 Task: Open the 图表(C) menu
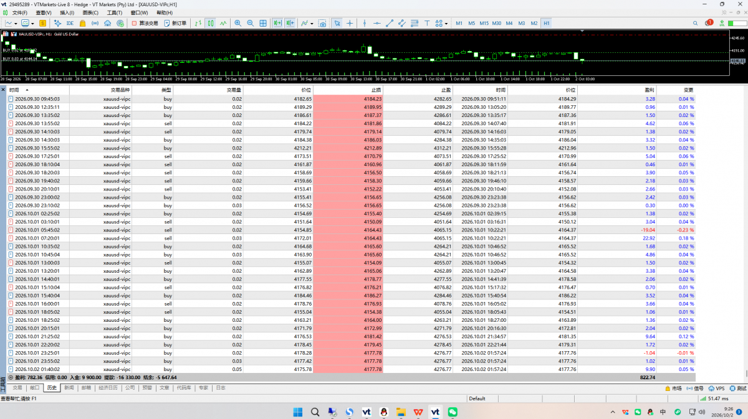90,12
